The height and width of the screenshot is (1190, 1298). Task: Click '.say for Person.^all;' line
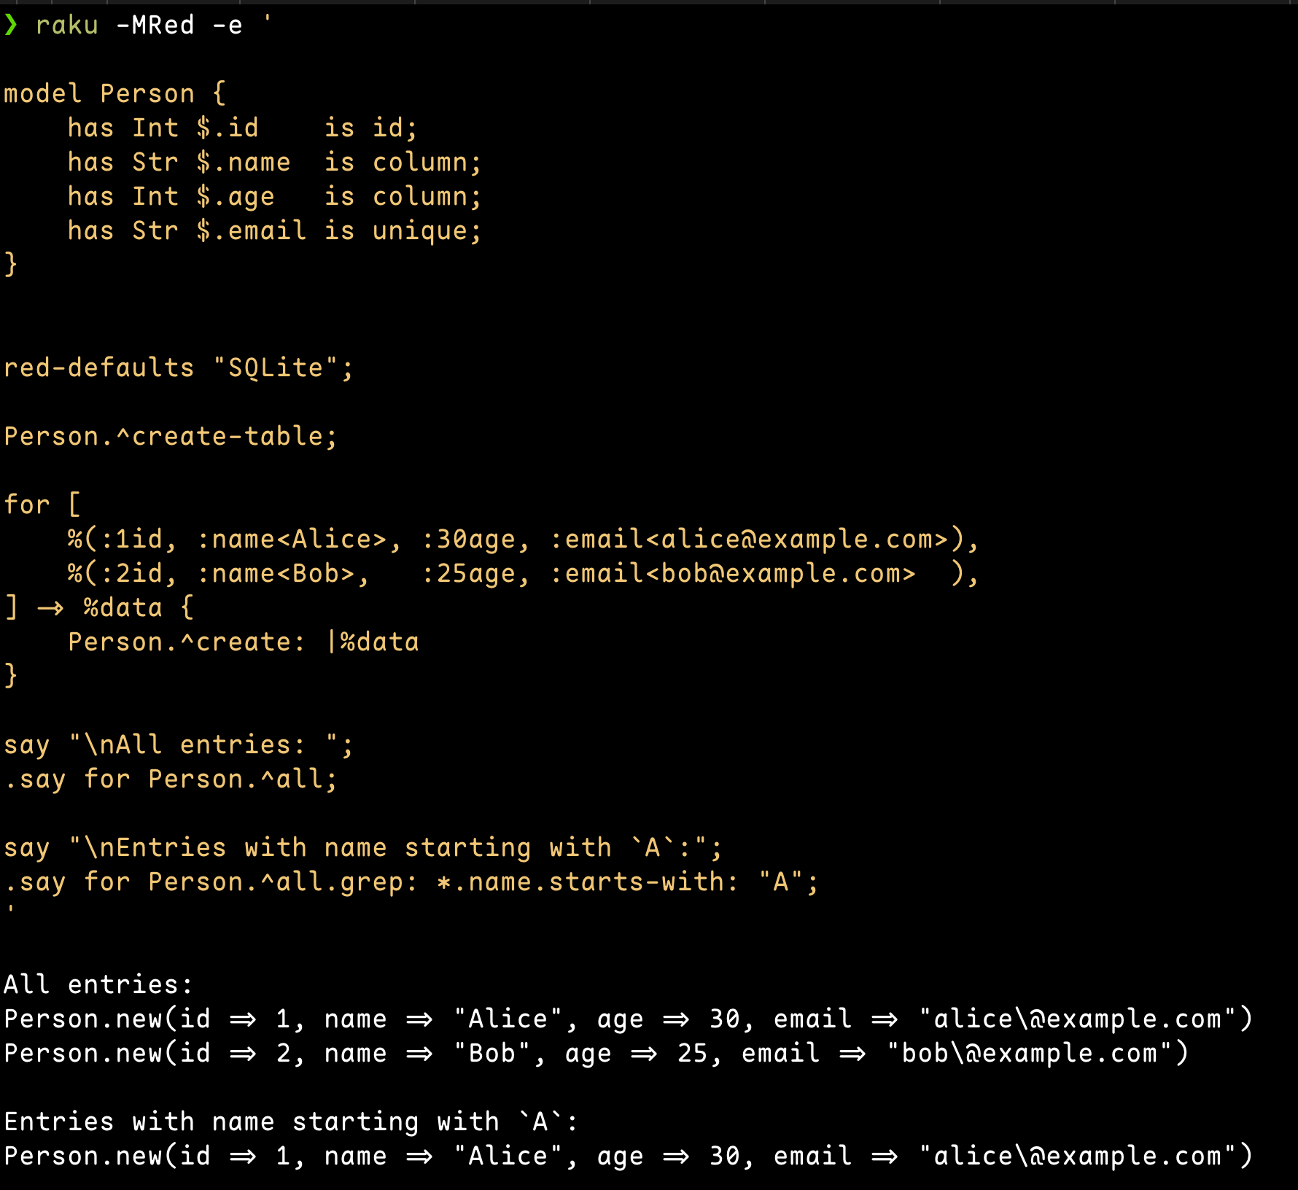171,779
